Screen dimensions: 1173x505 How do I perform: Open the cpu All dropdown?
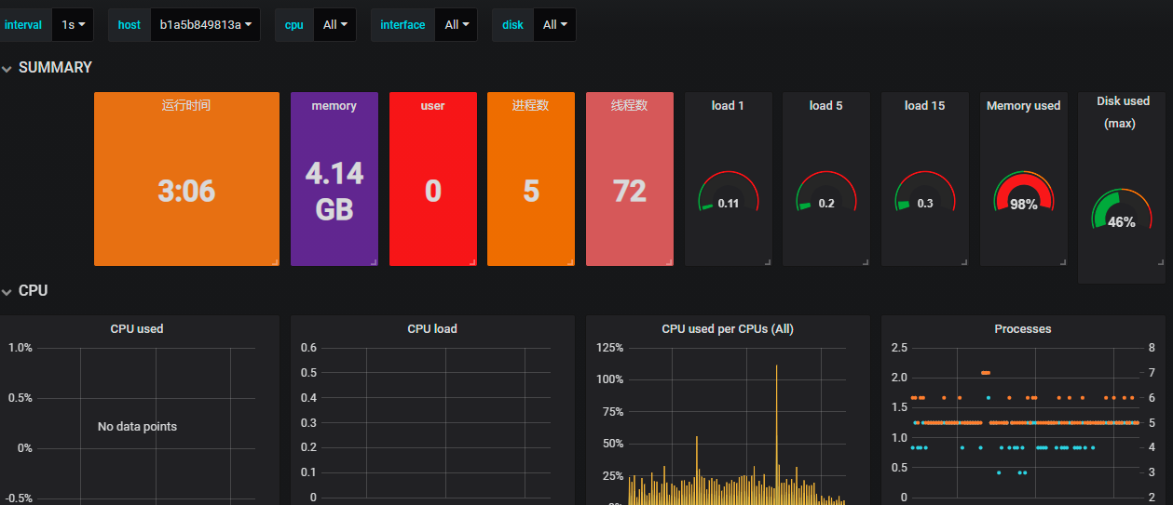pos(335,25)
